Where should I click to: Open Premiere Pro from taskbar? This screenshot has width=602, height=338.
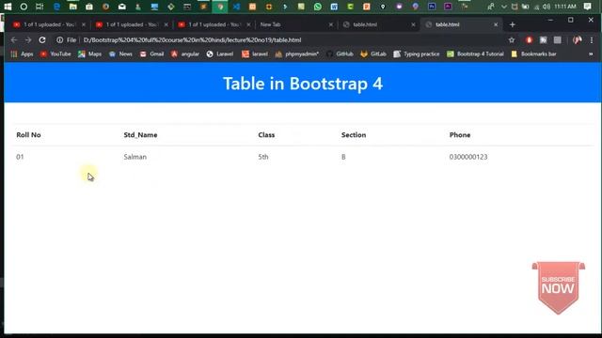(x=448, y=7)
